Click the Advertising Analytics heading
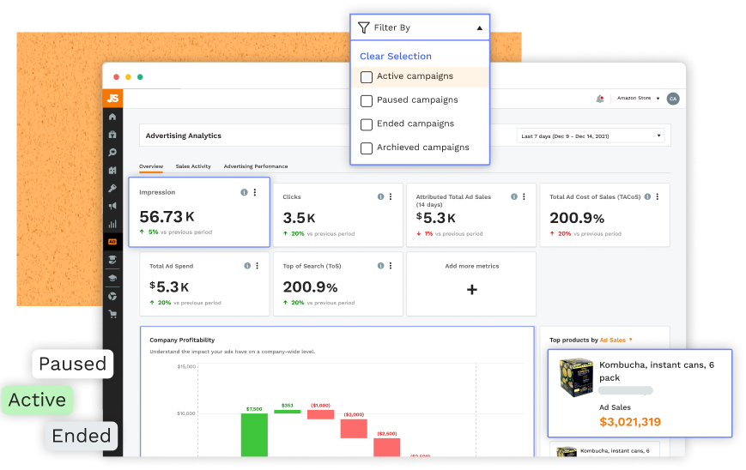746x470 pixels. [x=183, y=136]
